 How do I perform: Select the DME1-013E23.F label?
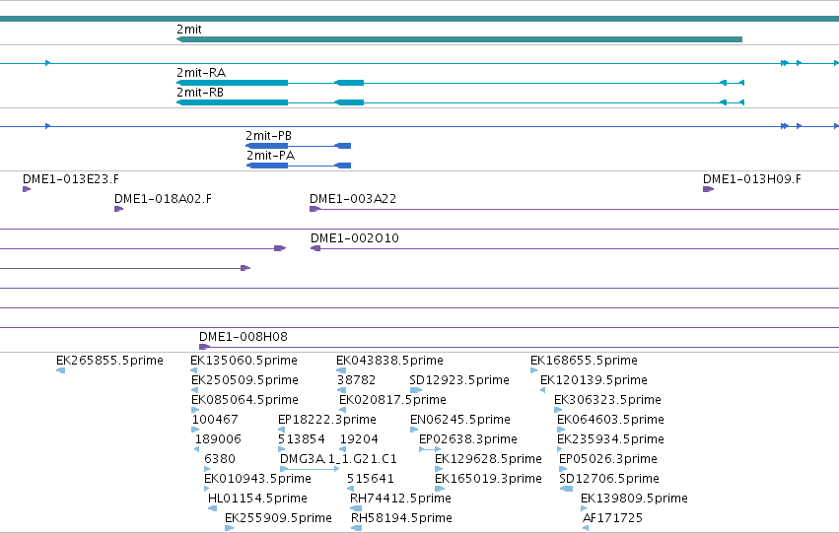(71, 179)
